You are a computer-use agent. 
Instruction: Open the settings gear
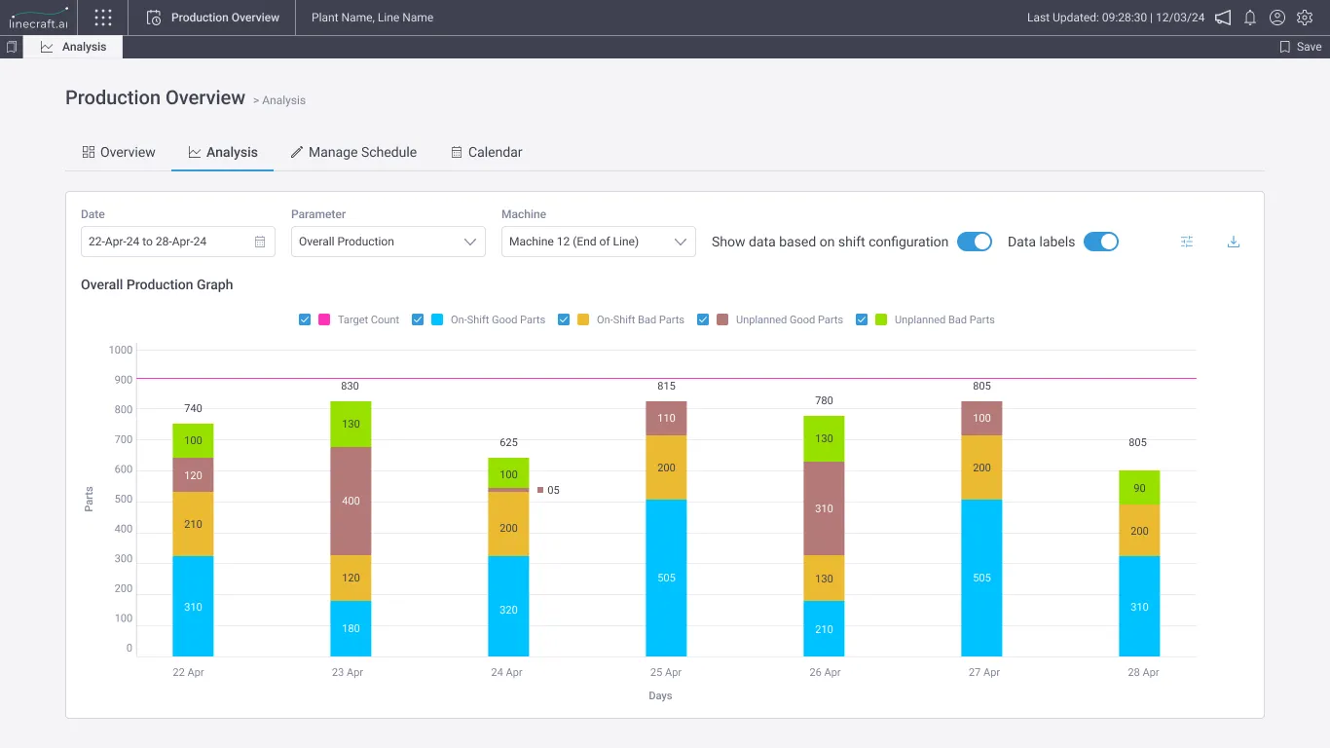1305,18
